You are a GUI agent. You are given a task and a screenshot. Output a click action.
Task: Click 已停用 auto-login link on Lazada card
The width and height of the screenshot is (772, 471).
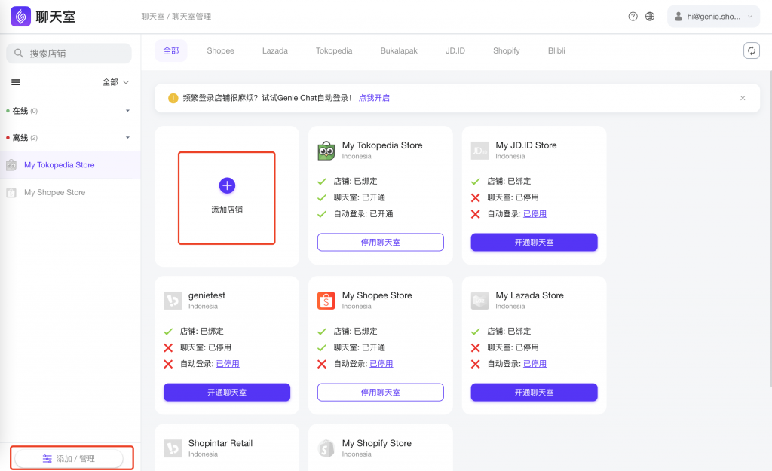click(x=535, y=364)
